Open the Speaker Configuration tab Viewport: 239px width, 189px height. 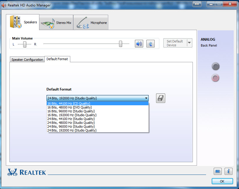[x=27, y=60]
